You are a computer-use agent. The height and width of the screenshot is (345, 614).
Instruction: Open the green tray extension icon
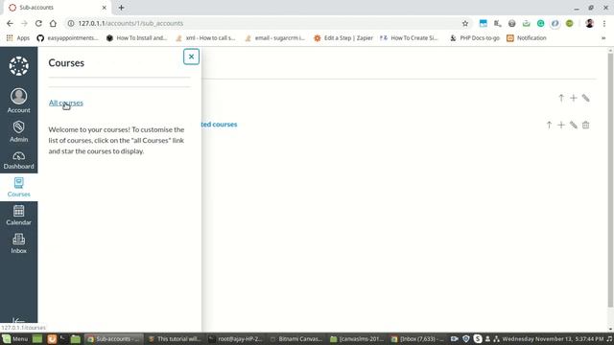[x=527, y=23]
